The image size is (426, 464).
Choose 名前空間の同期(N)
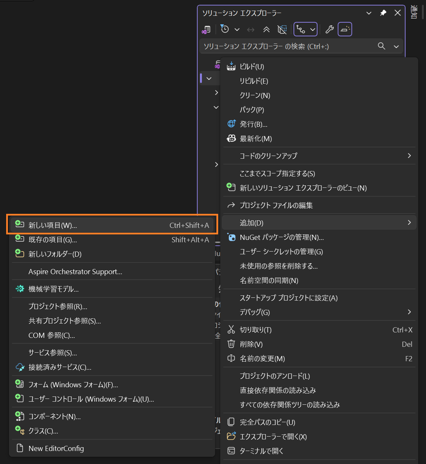[x=319, y=280]
